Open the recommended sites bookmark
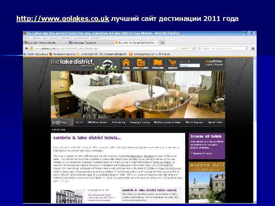 pos(144,54)
